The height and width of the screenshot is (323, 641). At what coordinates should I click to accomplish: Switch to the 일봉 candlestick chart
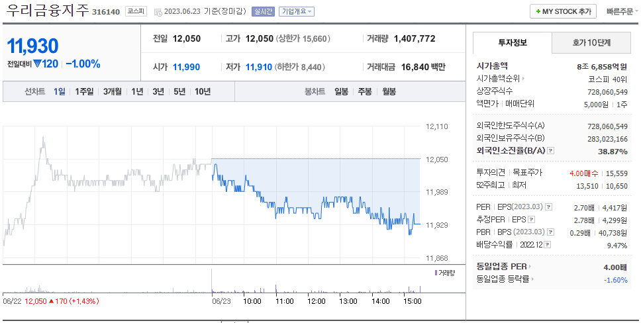[341, 91]
